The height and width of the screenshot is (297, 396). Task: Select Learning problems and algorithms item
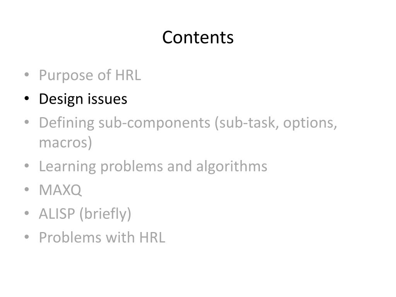[153, 166]
